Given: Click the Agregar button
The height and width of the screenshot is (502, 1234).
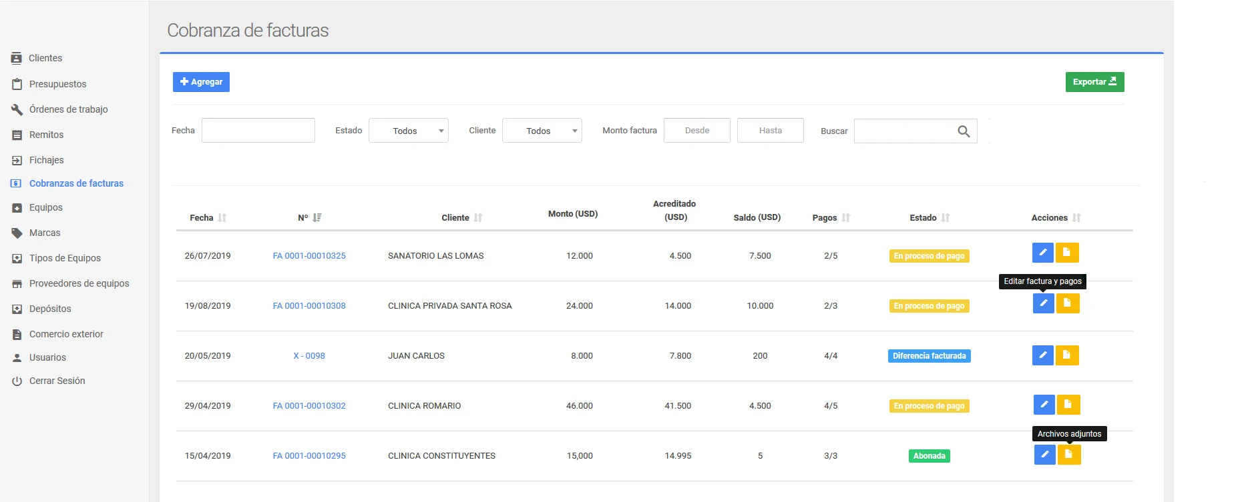Looking at the screenshot, I should (201, 82).
